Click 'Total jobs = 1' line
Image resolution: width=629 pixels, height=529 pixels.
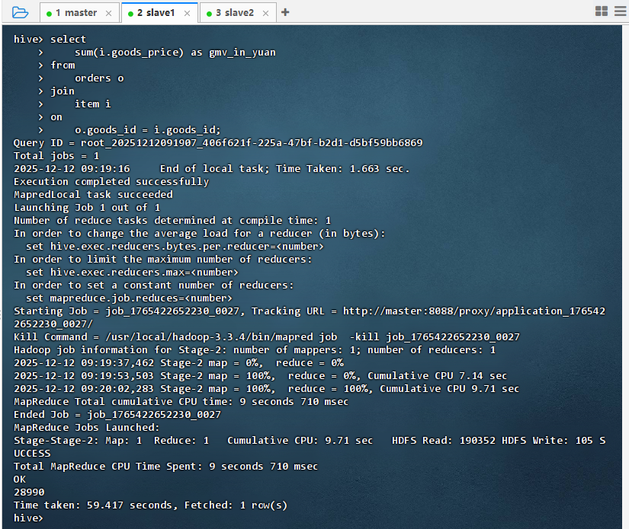click(56, 156)
